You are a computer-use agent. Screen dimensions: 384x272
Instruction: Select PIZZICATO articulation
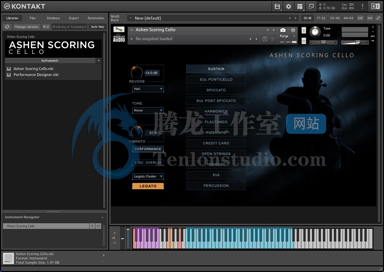216,132
